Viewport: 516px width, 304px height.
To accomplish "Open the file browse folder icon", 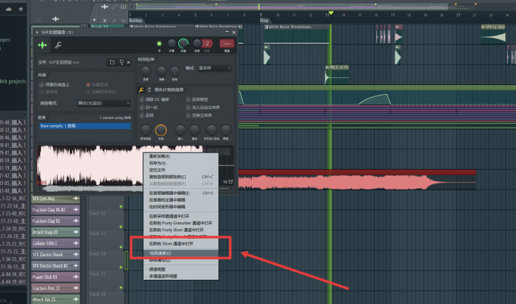I will (x=112, y=62).
